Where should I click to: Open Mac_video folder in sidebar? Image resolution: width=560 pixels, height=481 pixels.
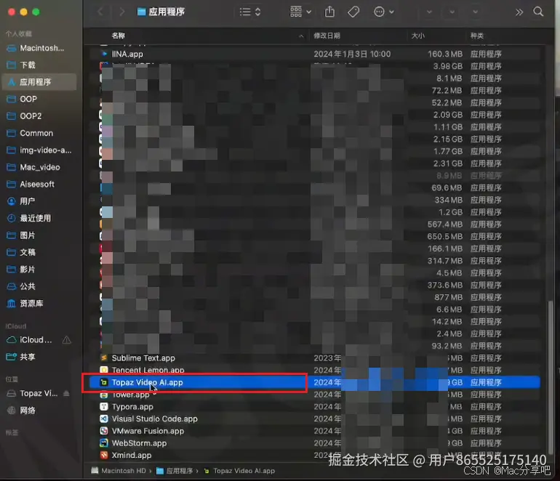[x=39, y=167]
